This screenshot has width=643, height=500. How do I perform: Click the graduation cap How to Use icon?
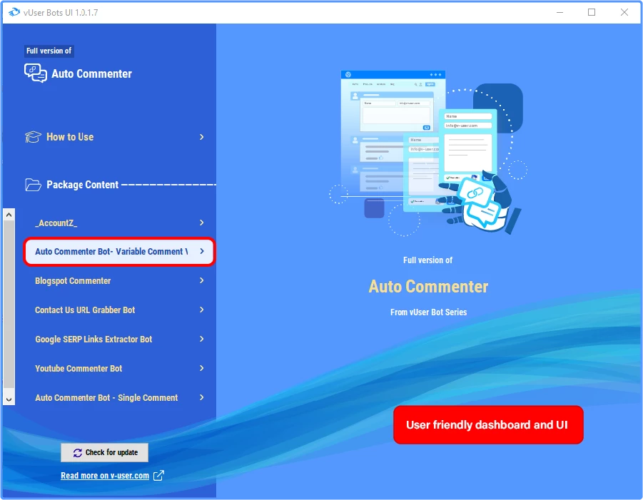(x=33, y=137)
